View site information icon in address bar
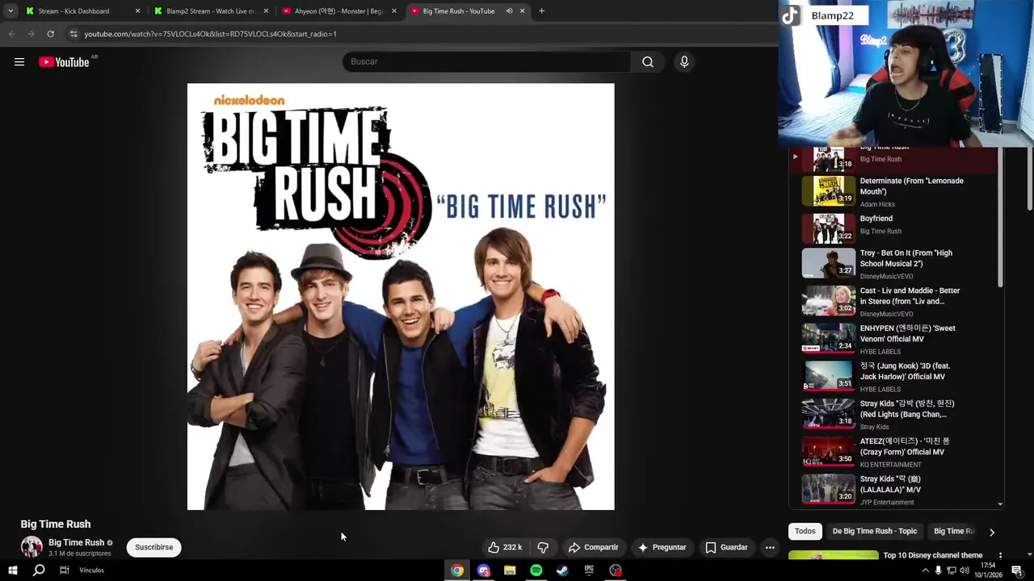Image resolution: width=1034 pixels, height=581 pixels. (x=74, y=34)
